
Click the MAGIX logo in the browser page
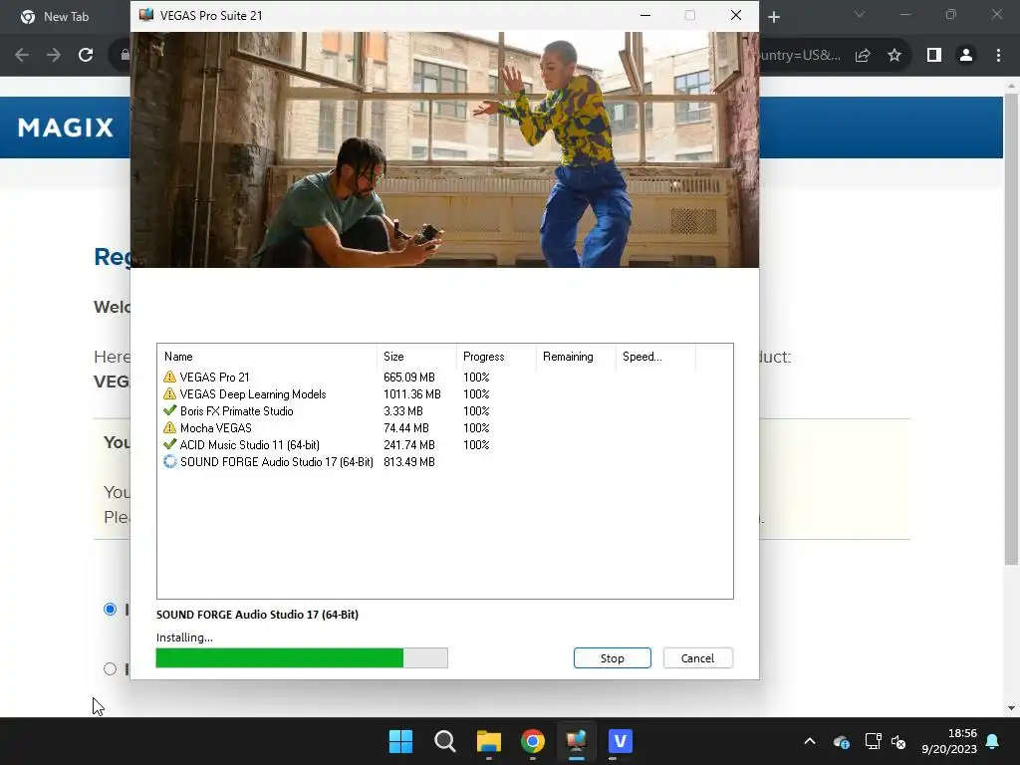(66, 127)
